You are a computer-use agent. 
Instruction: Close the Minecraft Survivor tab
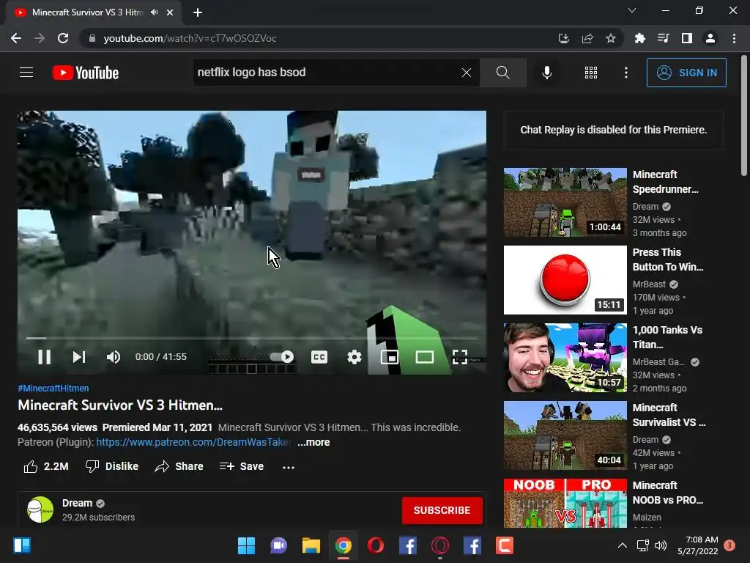click(x=170, y=12)
